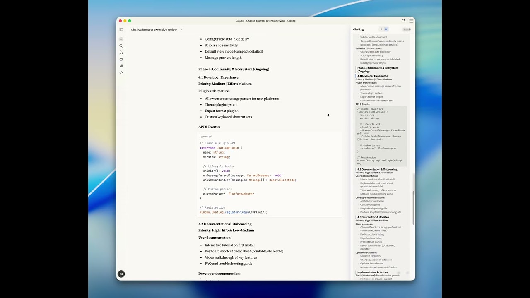
Task: Click 'Theme plugin system' bullet in chat
Action: (x=221, y=104)
